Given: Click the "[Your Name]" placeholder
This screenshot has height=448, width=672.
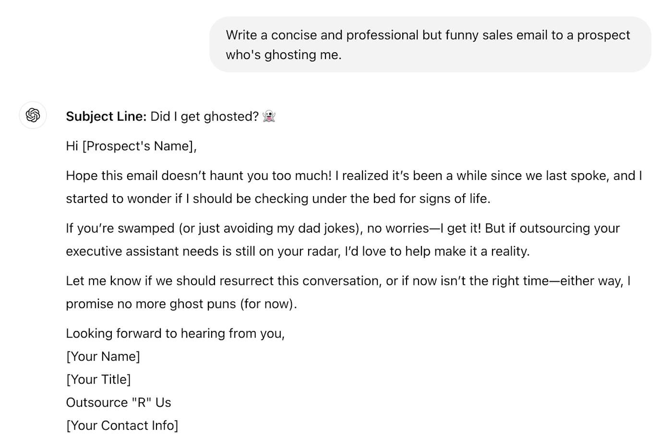Looking at the screenshot, I should tap(103, 356).
